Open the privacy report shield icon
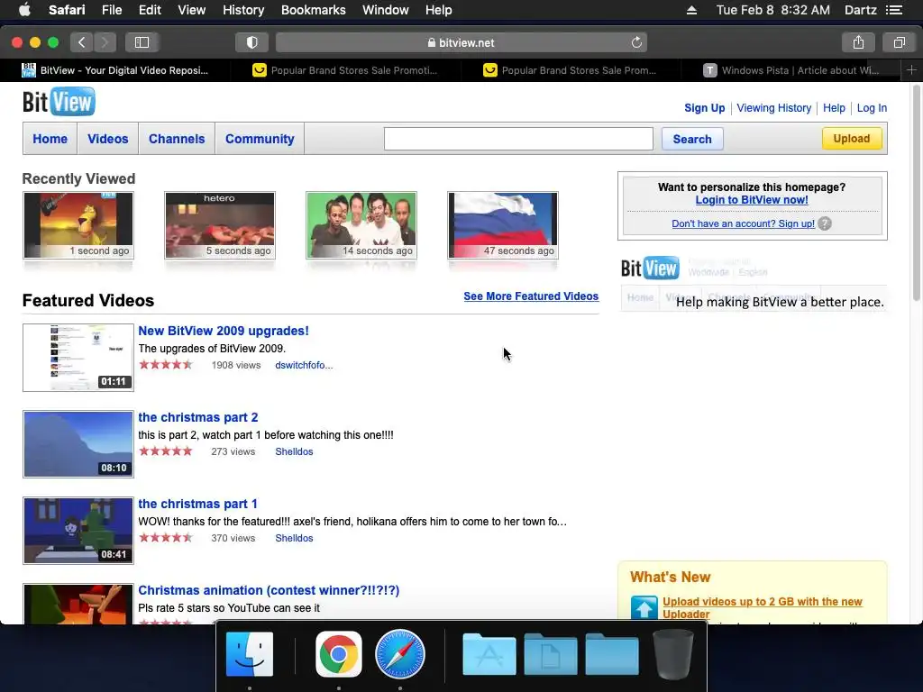The height and width of the screenshot is (692, 923). pyautogui.click(x=252, y=42)
